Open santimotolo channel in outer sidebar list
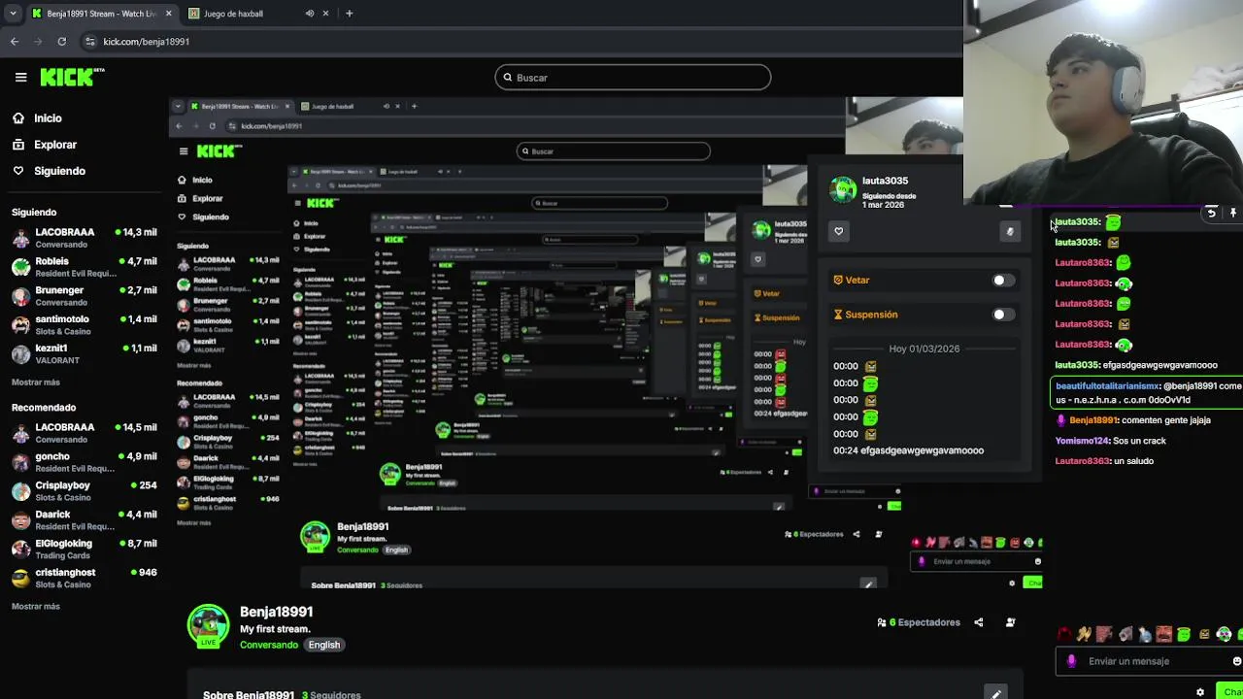 click(x=84, y=325)
